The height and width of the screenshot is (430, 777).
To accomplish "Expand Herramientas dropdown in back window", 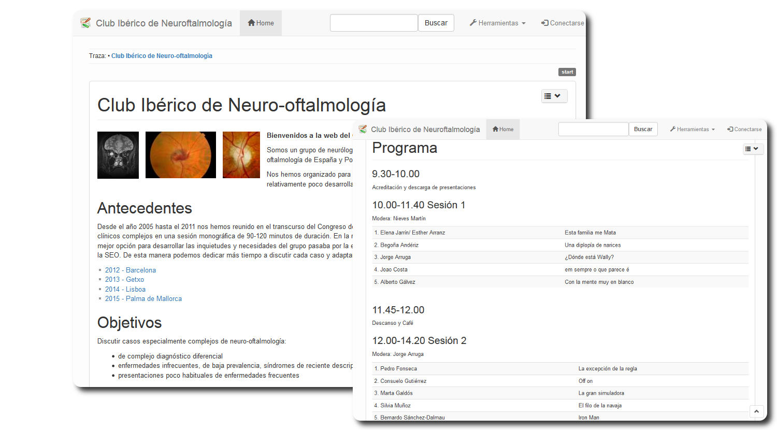I will click(x=497, y=23).
